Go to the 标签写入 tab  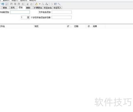[58, 8]
